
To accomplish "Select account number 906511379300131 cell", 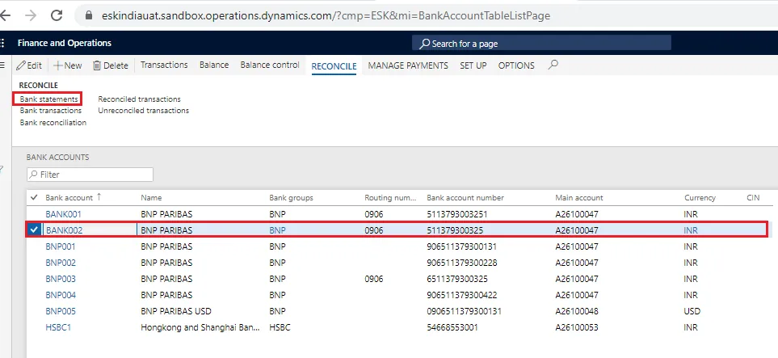I will pos(461,246).
